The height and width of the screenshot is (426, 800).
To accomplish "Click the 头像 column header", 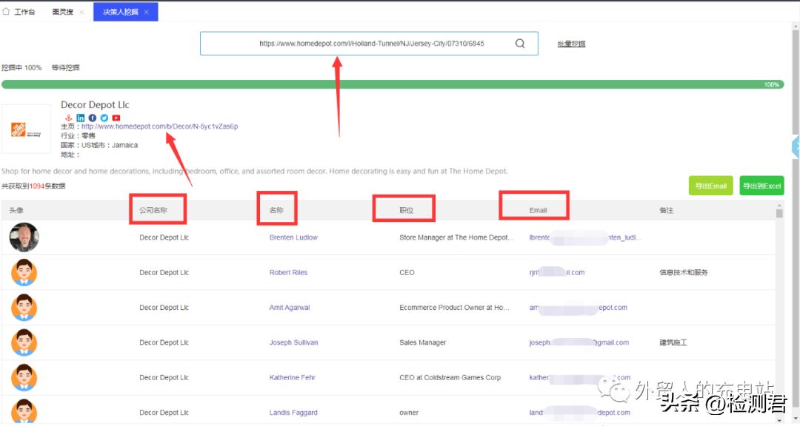I will pyautogui.click(x=16, y=211).
